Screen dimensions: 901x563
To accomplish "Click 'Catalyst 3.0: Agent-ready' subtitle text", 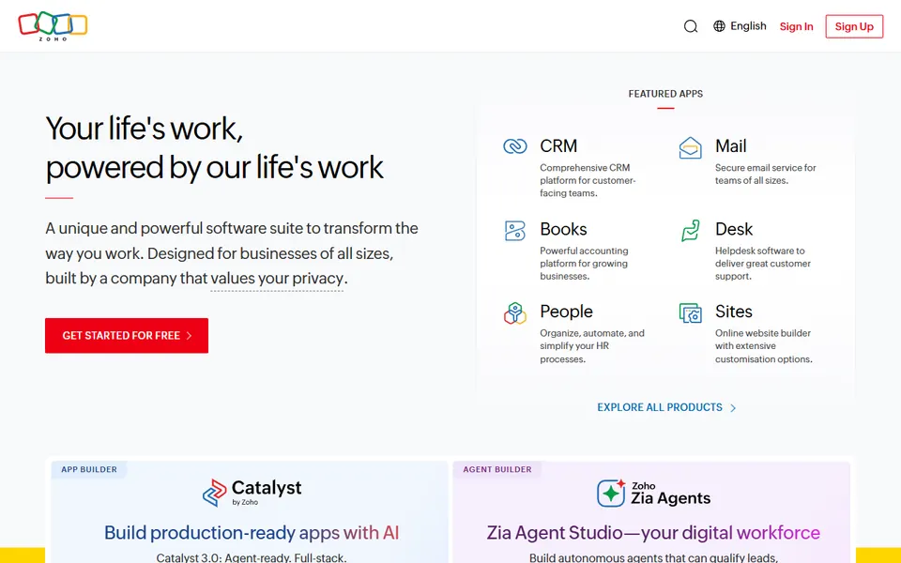I will tap(252, 557).
